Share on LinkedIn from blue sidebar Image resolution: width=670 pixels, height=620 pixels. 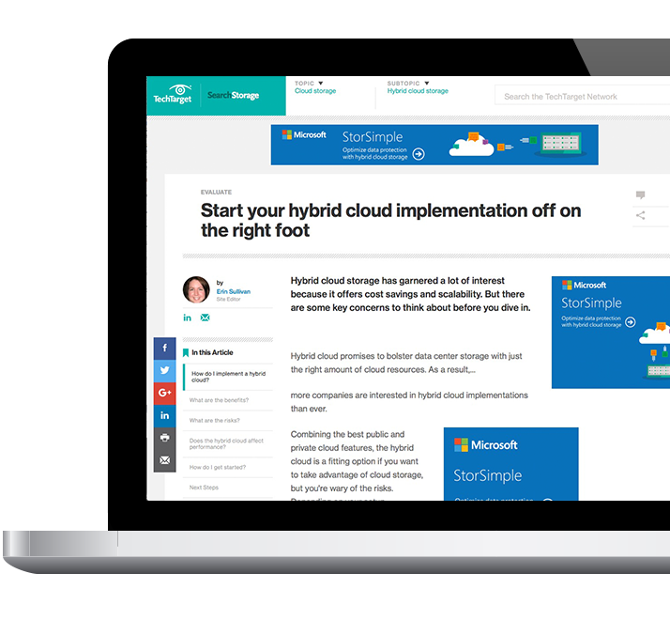coord(164,415)
